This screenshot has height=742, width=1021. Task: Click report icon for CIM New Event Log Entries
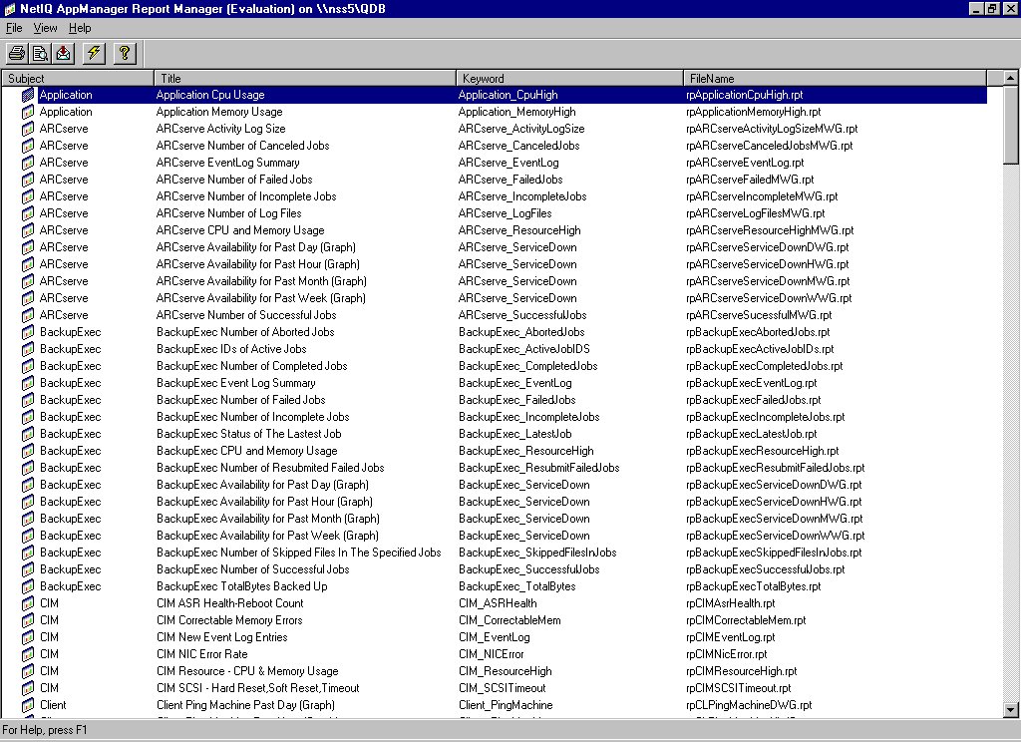(x=27, y=637)
